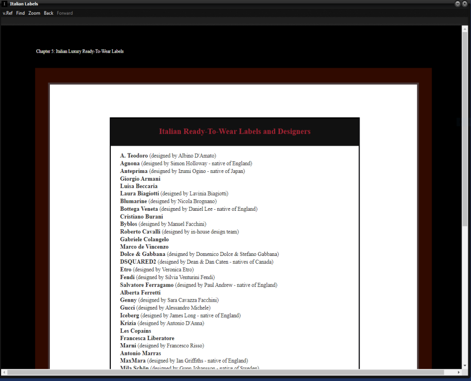Viewport: 471px width, 381px height.
Task: Click the vertical scrollbar thumb
Action: [465, 129]
